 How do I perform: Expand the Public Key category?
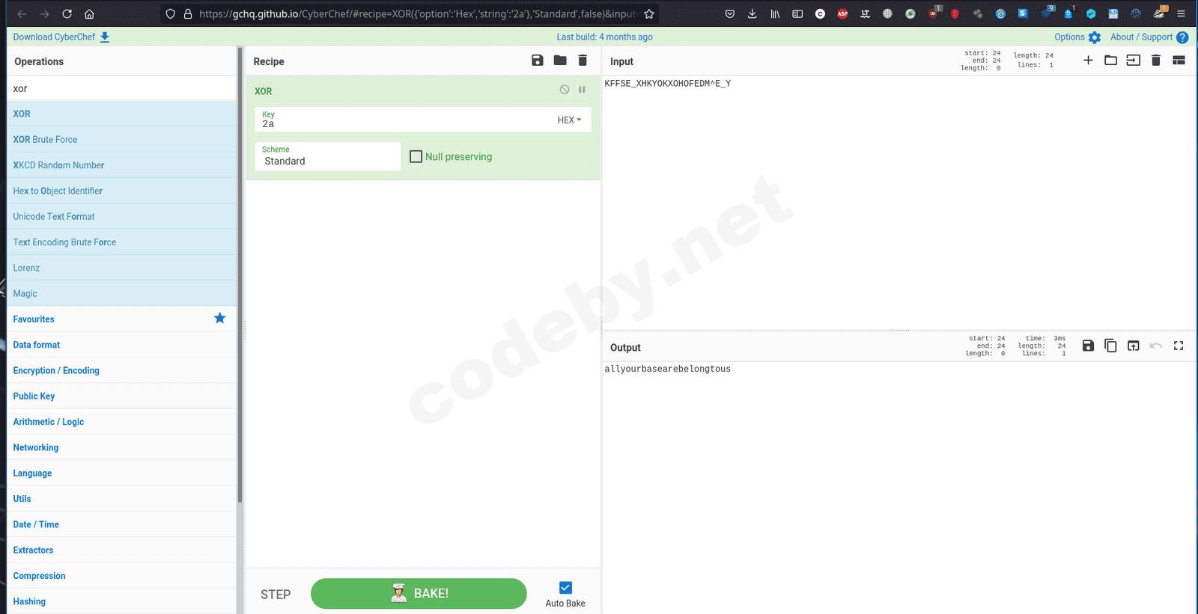(121, 396)
